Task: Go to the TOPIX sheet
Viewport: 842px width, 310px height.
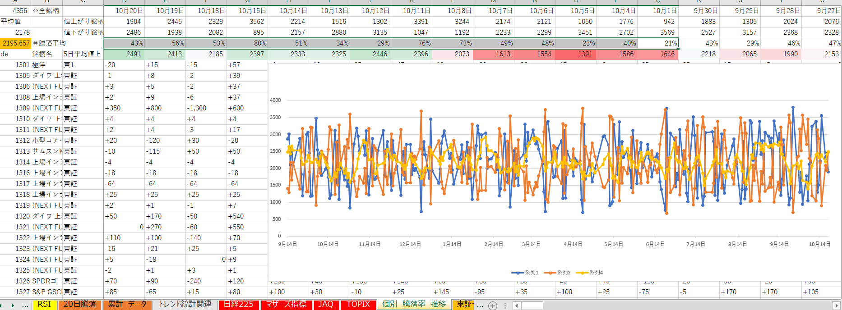Action: coord(358,305)
